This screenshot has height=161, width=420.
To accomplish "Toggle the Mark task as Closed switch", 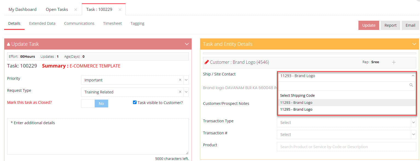I will tap(95, 104).
